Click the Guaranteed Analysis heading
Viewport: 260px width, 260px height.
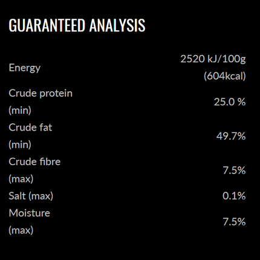pos(77,25)
